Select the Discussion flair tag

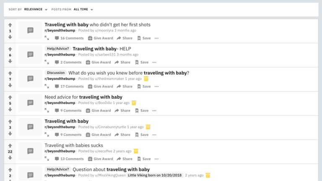click(x=56, y=73)
